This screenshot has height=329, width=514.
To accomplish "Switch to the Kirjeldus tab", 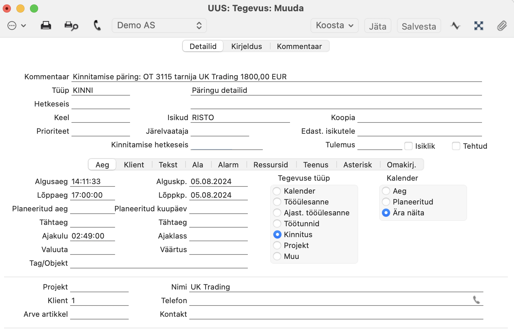I will (x=246, y=46).
